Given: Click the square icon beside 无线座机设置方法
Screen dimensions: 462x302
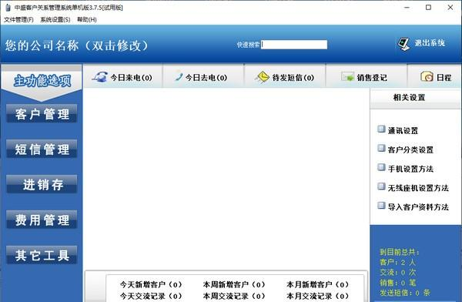Looking at the screenshot, I should coord(381,186).
